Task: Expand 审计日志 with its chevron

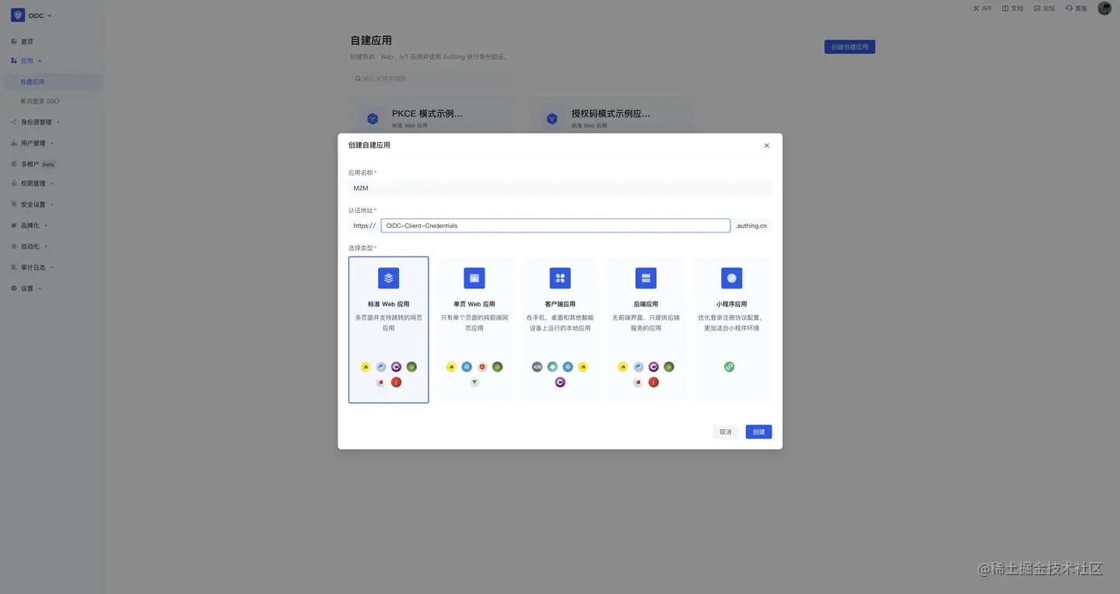Action: (52, 267)
